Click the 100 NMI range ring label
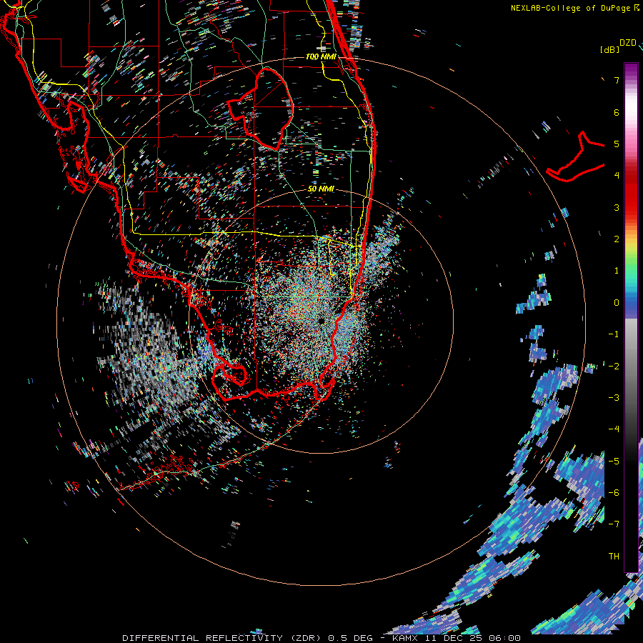The width and height of the screenshot is (643, 643). coord(321,56)
